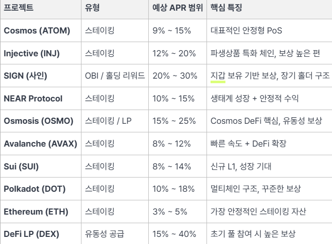Screen dimensions: 332x244
Task: Click the 핵심 특징 column header
Action: (x=227, y=9)
